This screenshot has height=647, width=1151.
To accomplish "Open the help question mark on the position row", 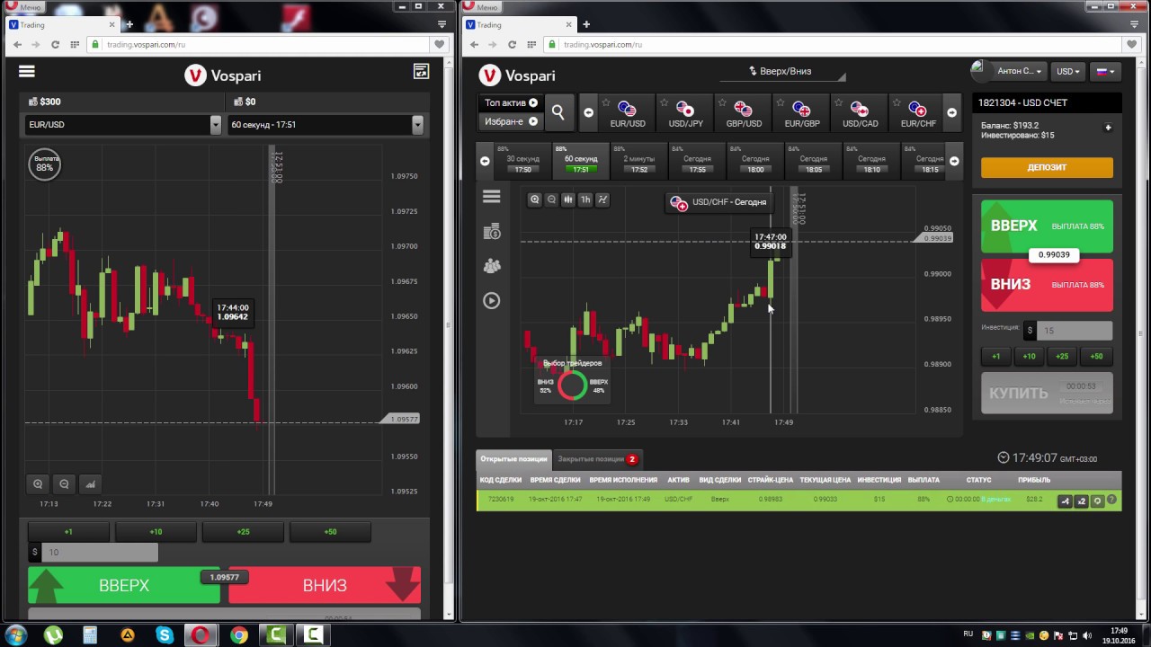I will pyautogui.click(x=1113, y=501).
